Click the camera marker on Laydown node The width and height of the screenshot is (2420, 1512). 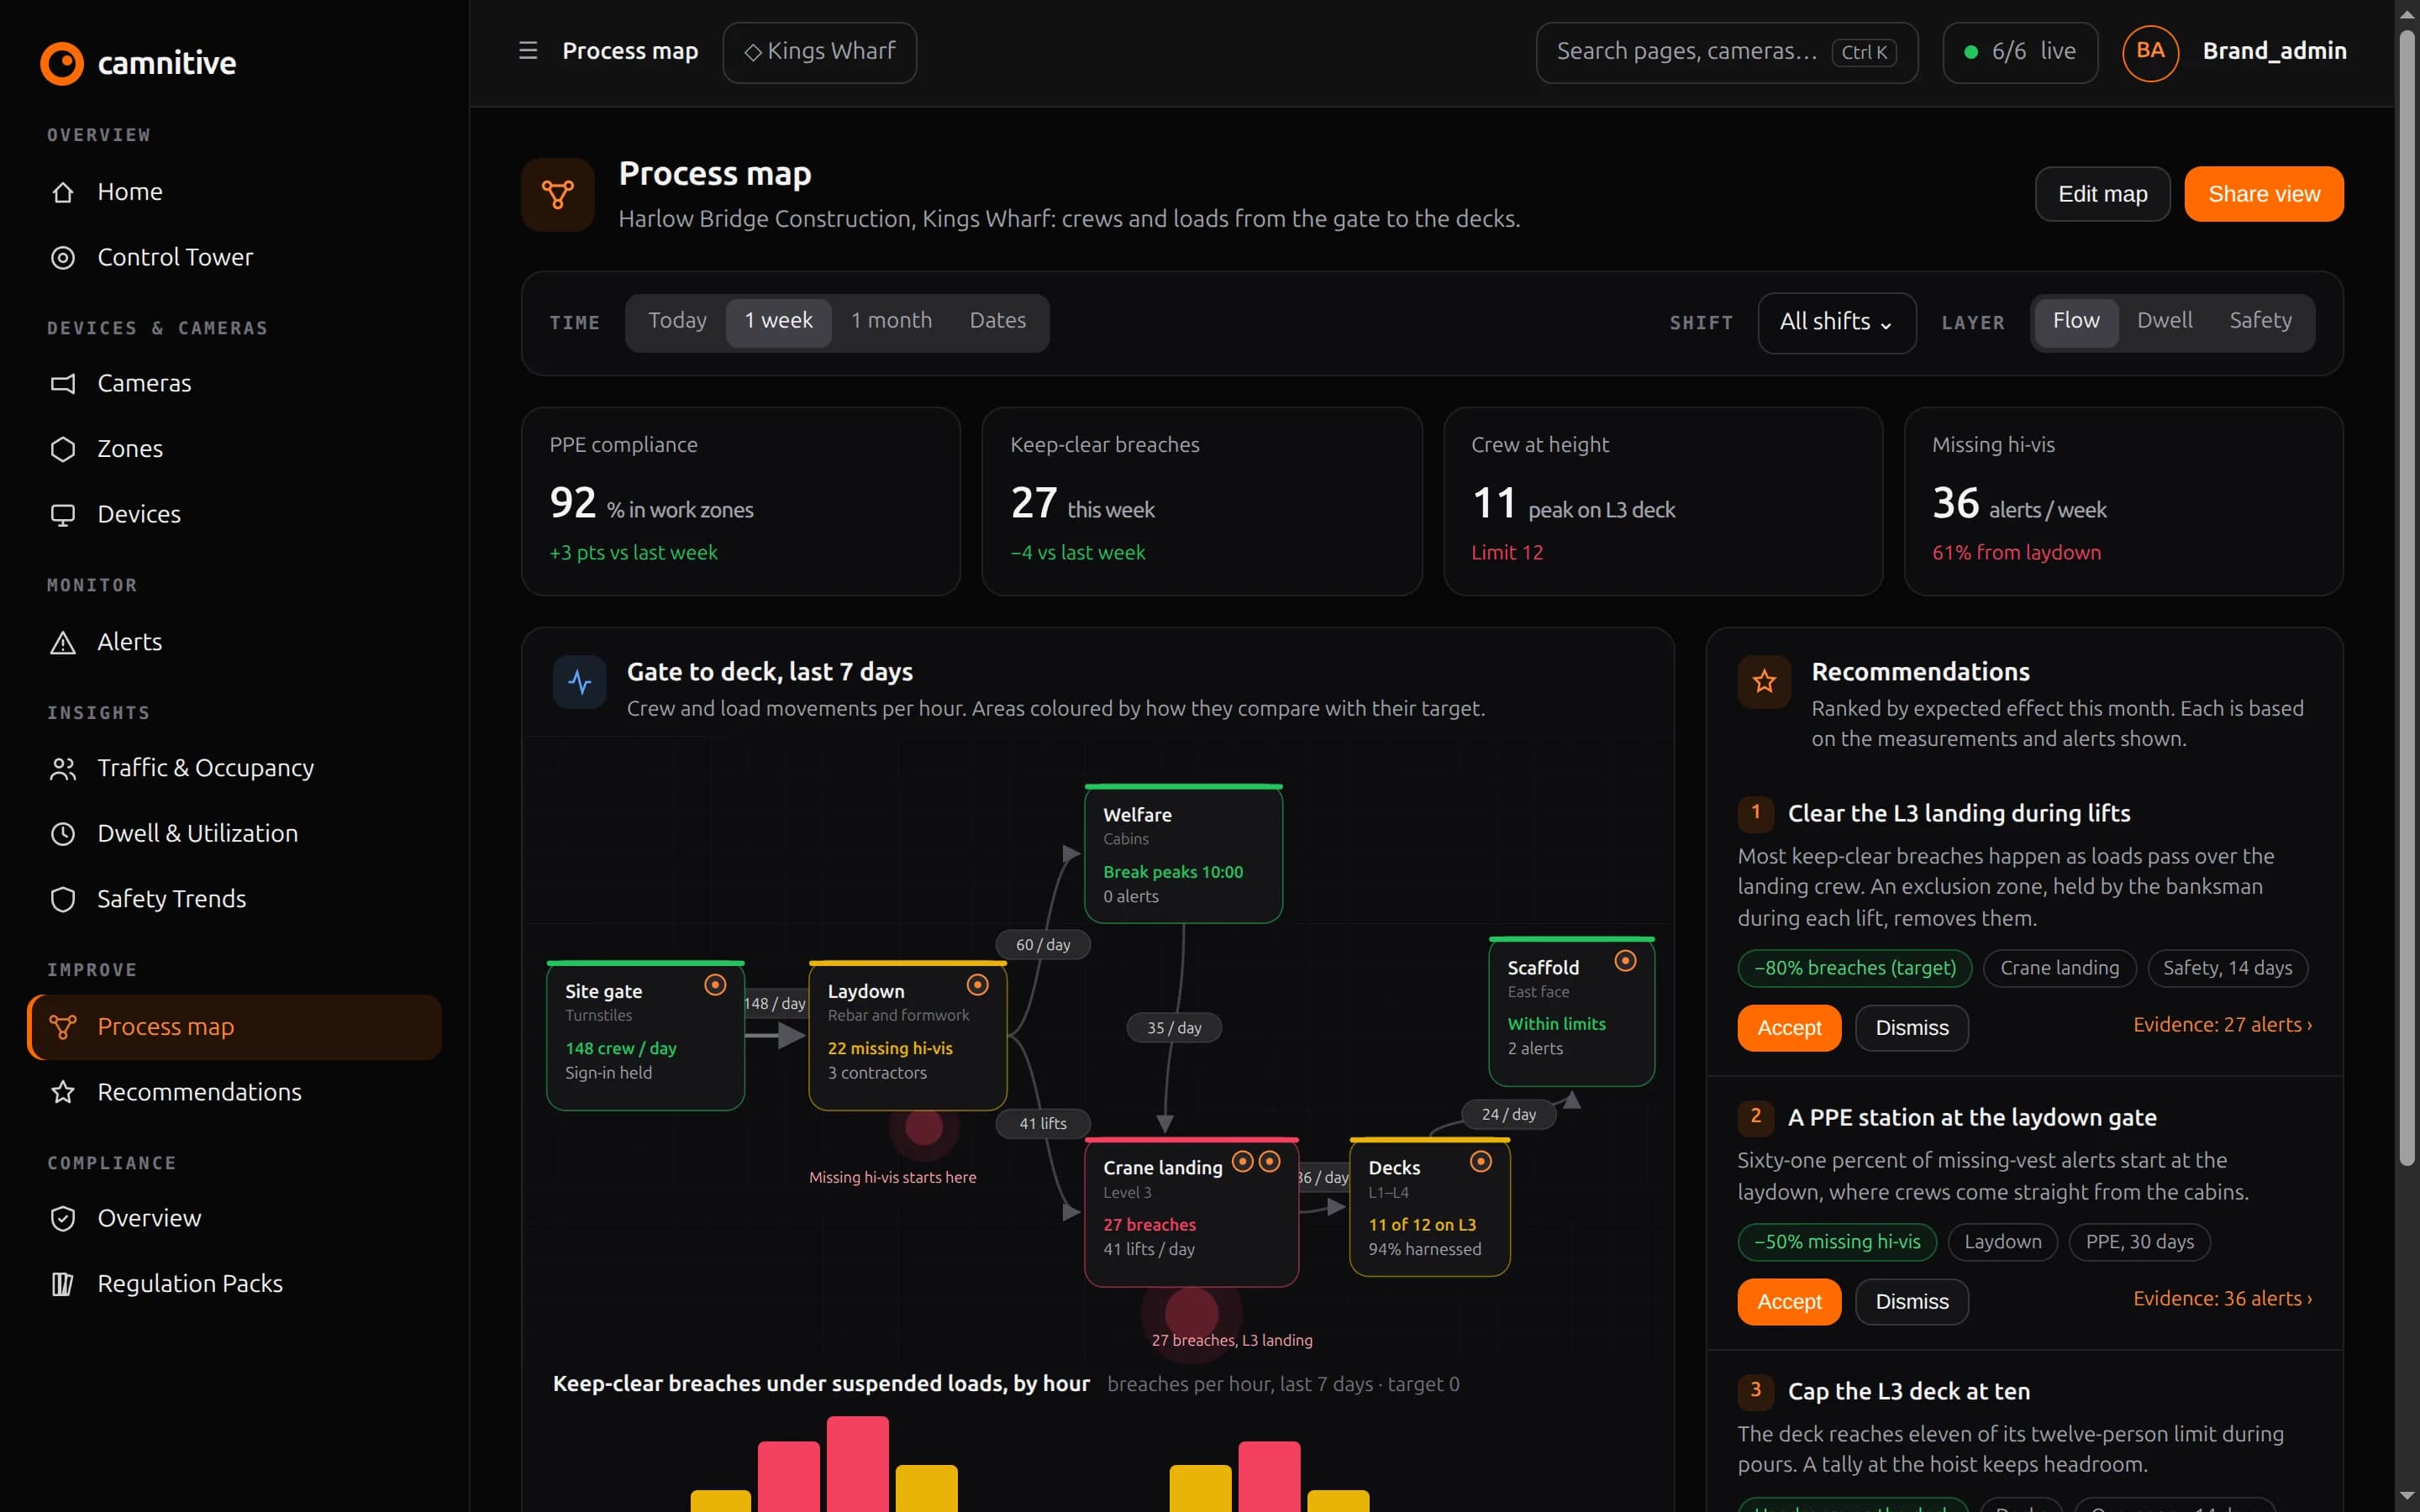tap(978, 985)
